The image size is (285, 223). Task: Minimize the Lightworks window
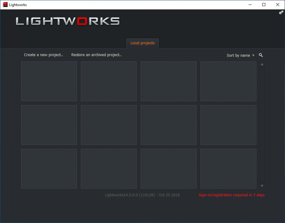click(x=250, y=5)
